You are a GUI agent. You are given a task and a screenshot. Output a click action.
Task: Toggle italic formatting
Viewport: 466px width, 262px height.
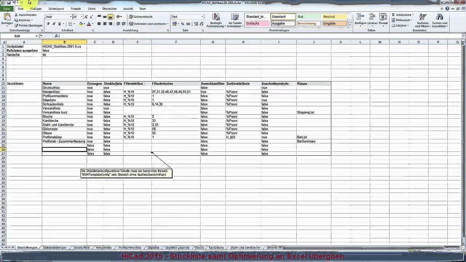point(54,24)
